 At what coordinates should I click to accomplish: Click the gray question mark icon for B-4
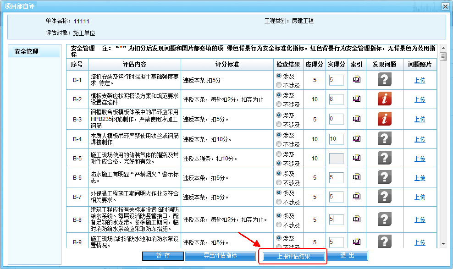384,139
